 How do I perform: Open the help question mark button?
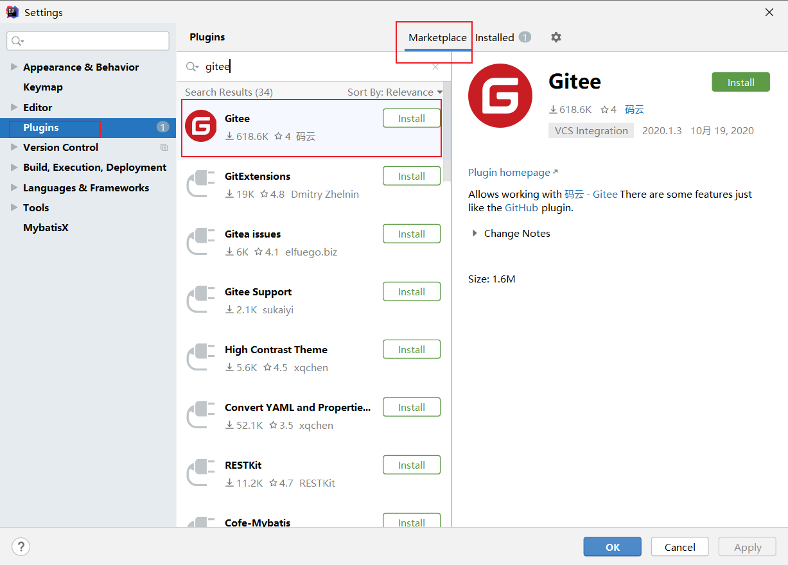[21, 547]
